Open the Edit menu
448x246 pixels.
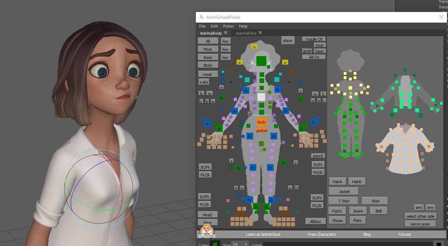(x=214, y=26)
